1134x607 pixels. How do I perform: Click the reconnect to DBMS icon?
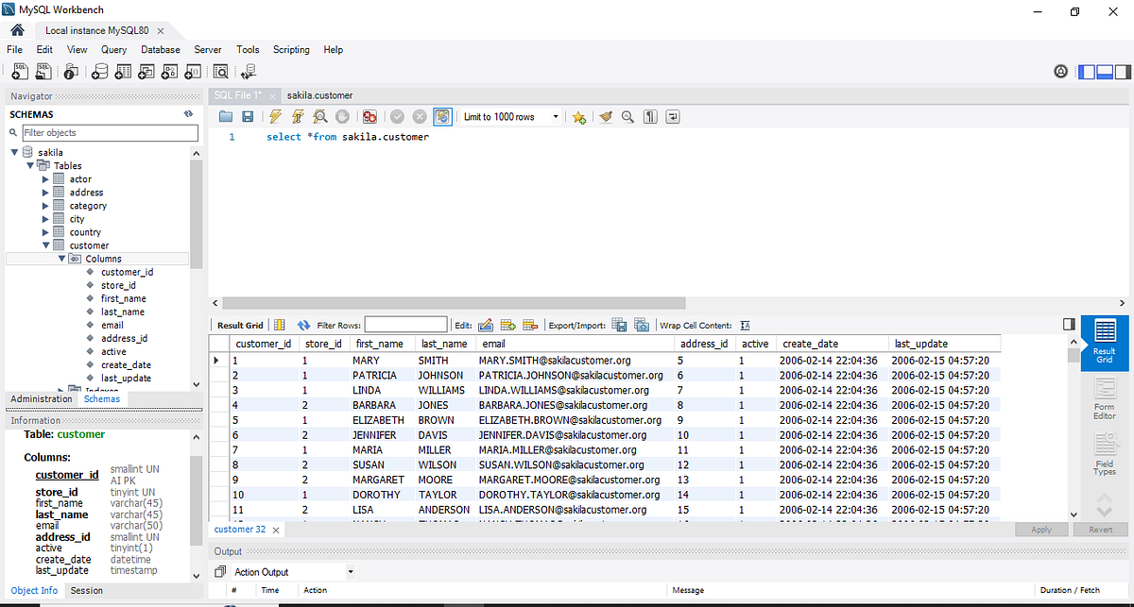coord(249,71)
